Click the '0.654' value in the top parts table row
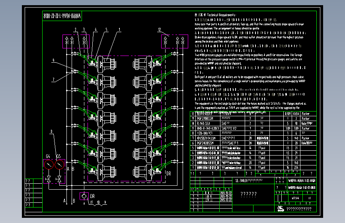Image resolution: width=345 pixels, height=223 pixels. point(296,114)
